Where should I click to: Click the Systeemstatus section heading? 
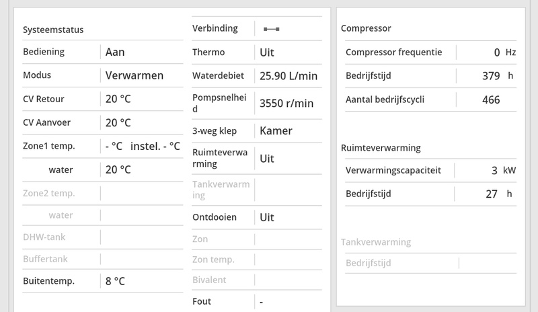pos(53,30)
